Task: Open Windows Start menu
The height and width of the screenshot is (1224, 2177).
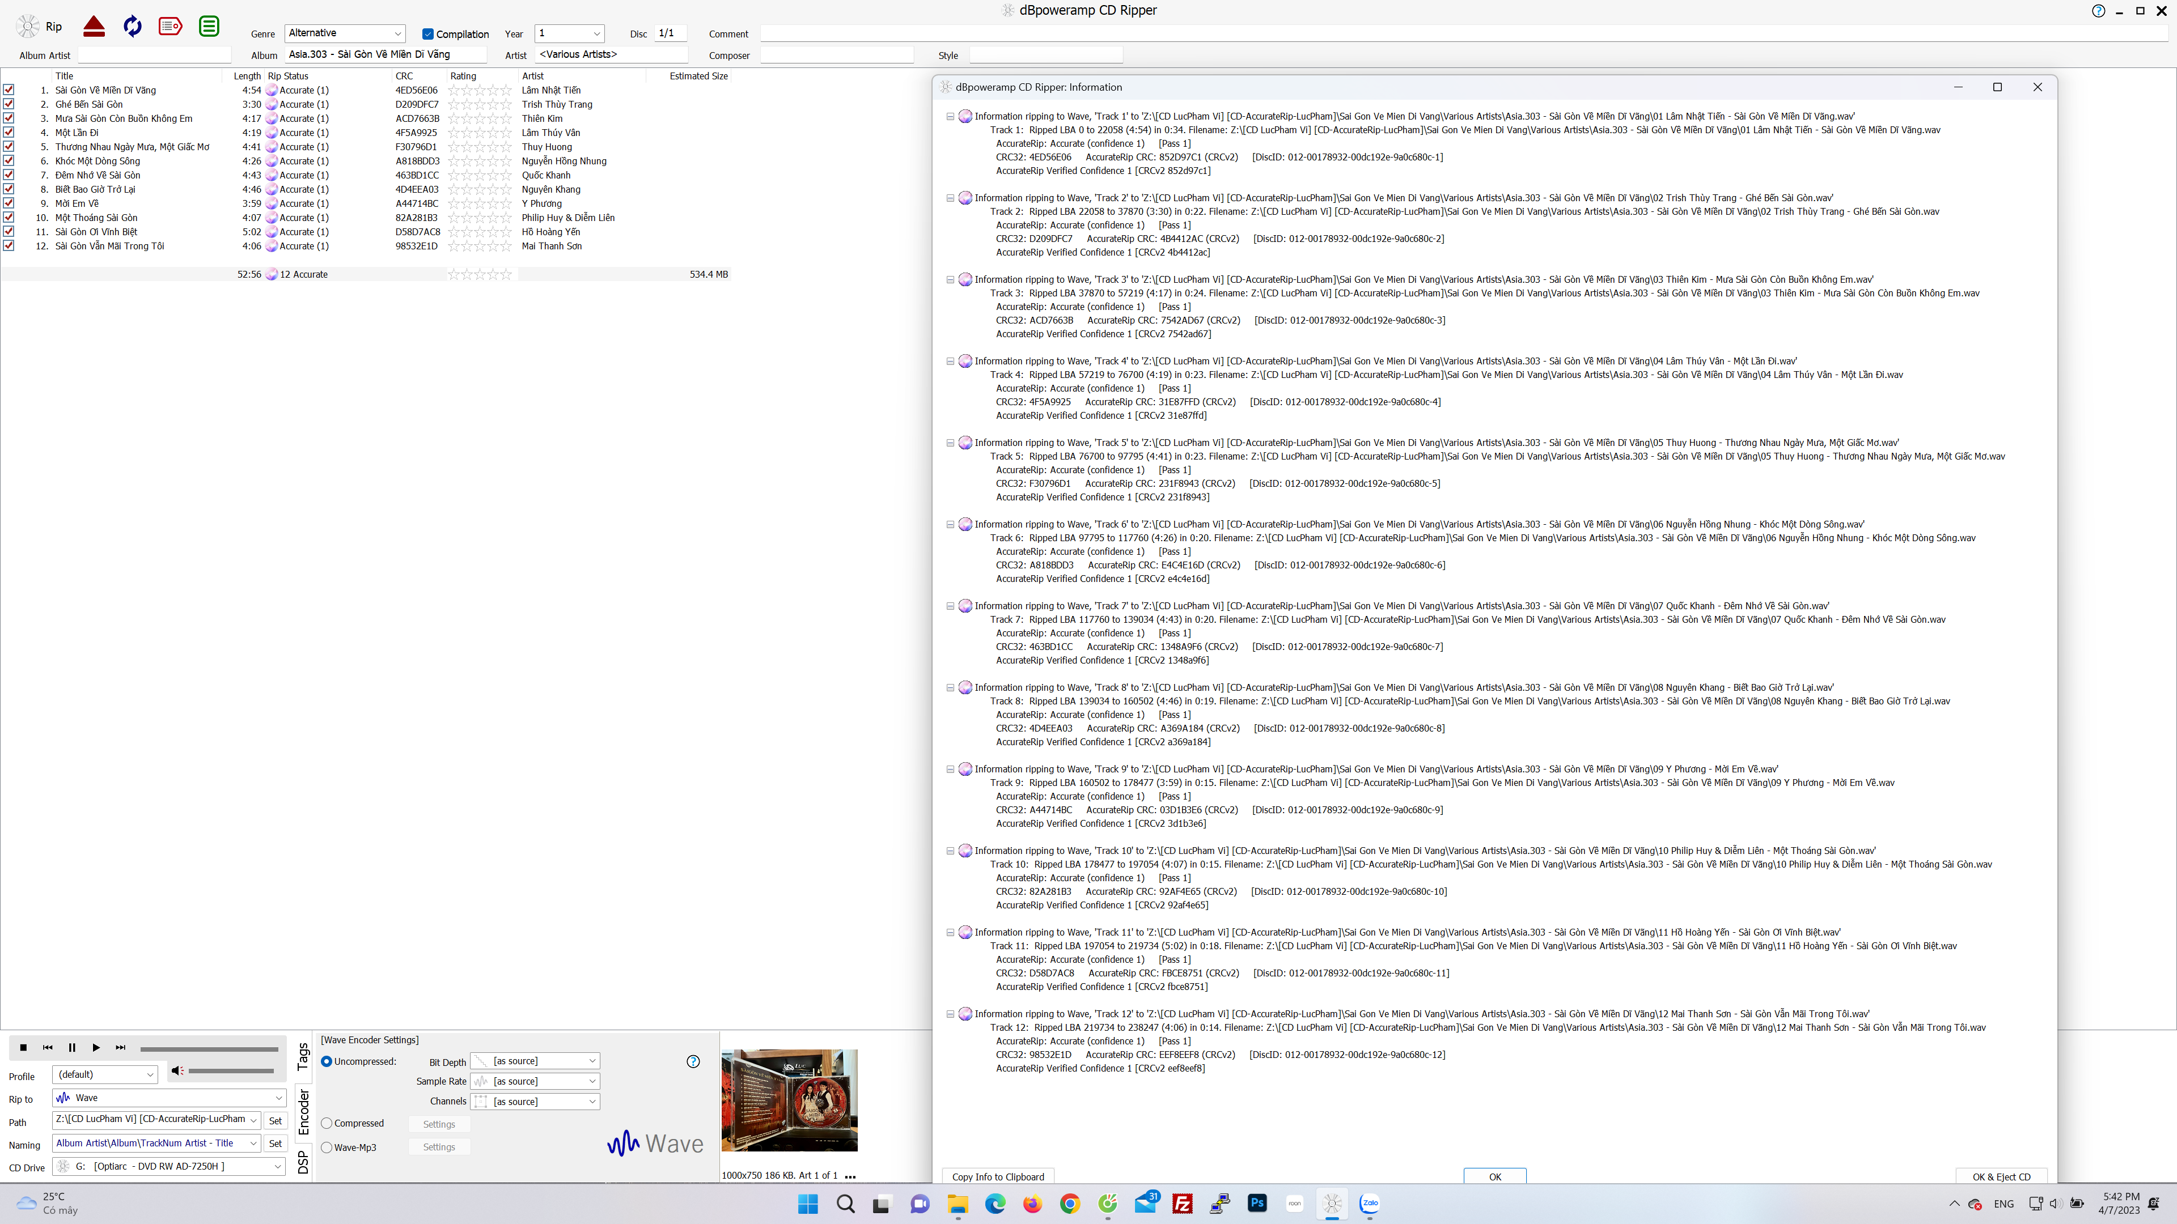Action: pos(808,1204)
